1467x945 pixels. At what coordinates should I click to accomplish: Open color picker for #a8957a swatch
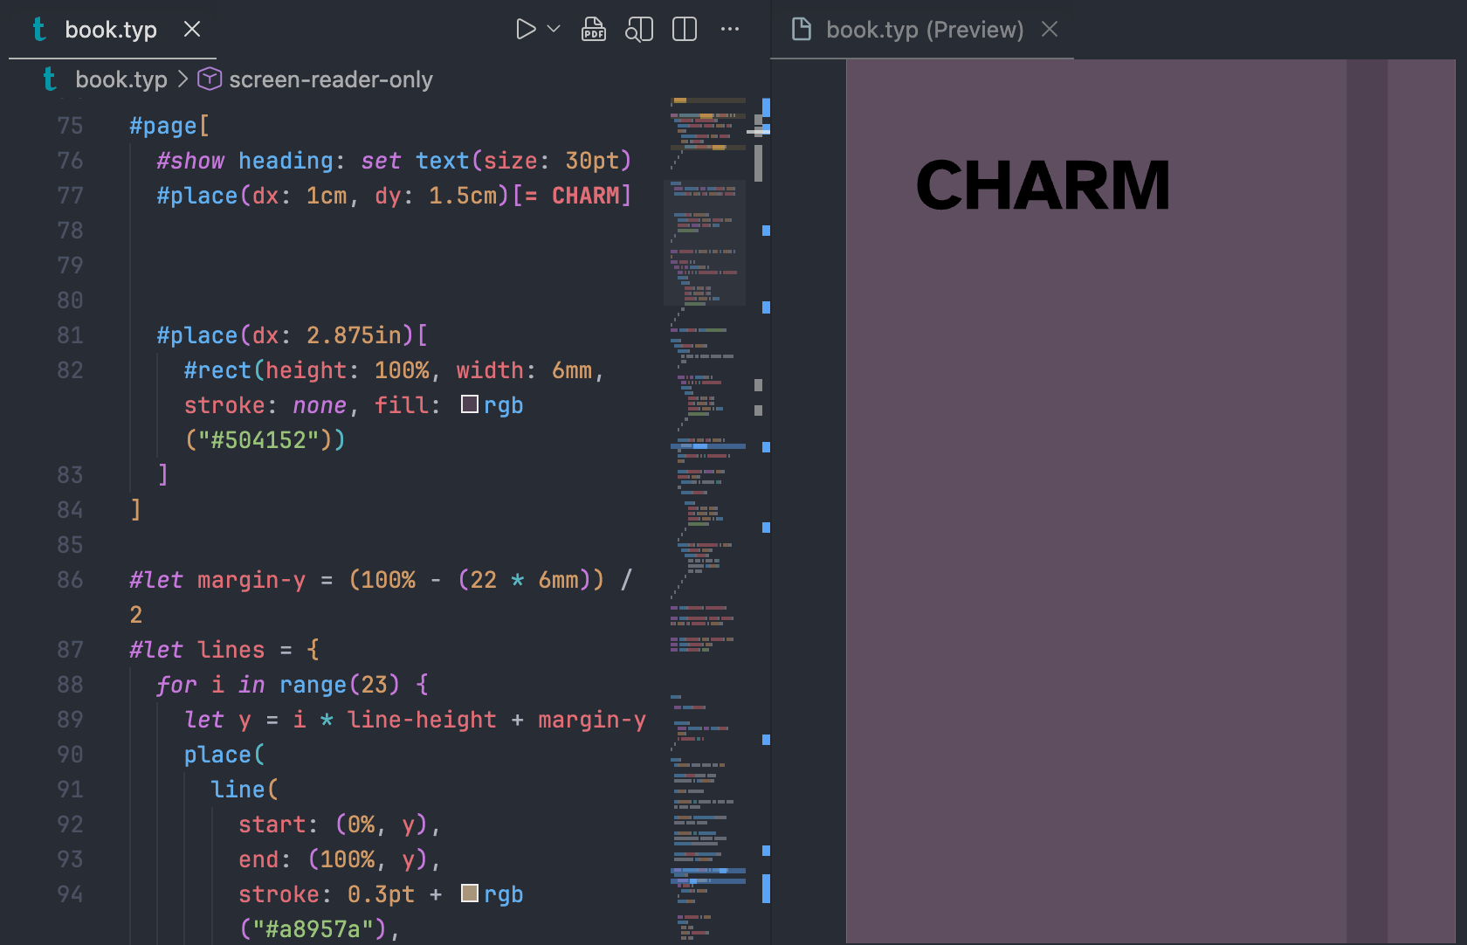point(470,893)
